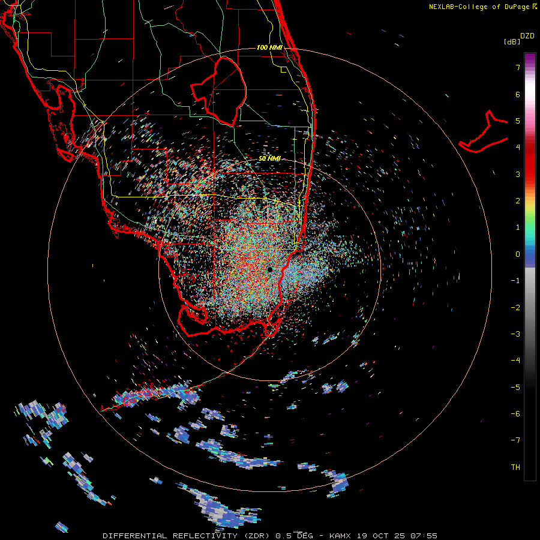
Task: Click the 4 dB scale tick label
Action: [x=517, y=148]
